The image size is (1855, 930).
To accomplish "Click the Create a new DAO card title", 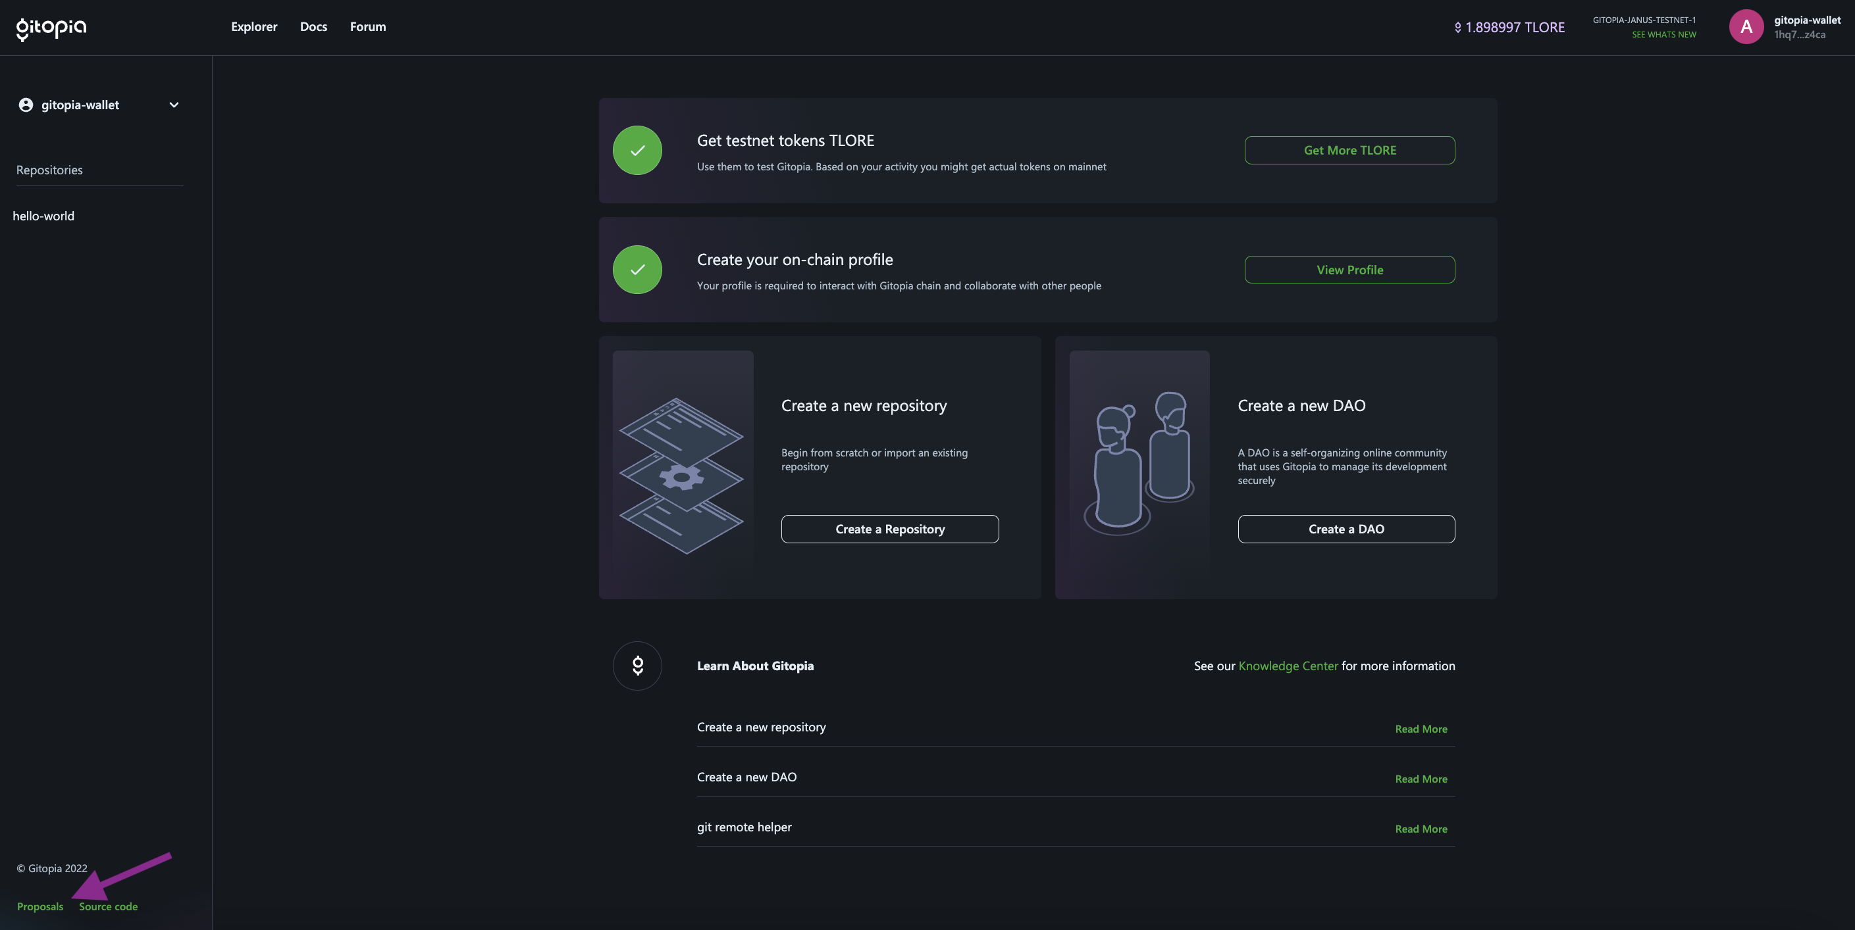I will pos(1301,406).
